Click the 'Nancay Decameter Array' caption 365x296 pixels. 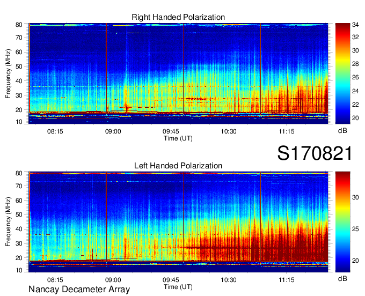(79, 290)
